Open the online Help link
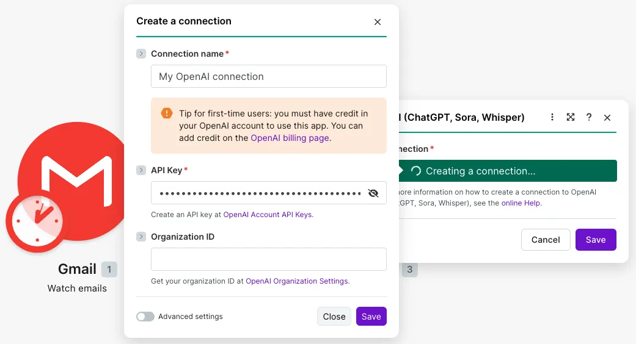 click(521, 202)
